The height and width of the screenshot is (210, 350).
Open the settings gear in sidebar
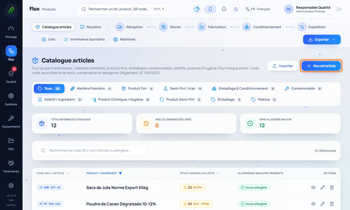(11, 185)
